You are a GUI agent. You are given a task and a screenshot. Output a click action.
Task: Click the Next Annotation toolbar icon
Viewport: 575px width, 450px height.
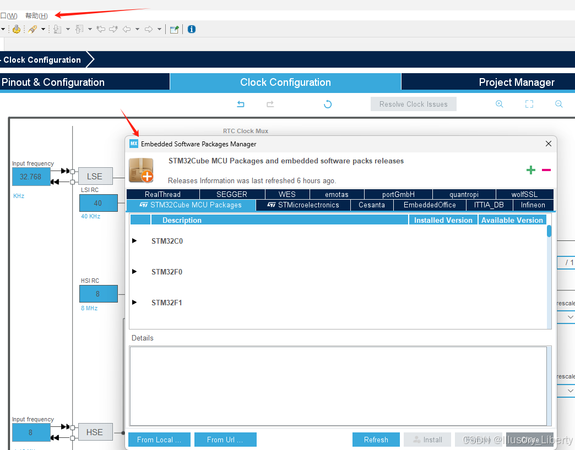tap(57, 29)
